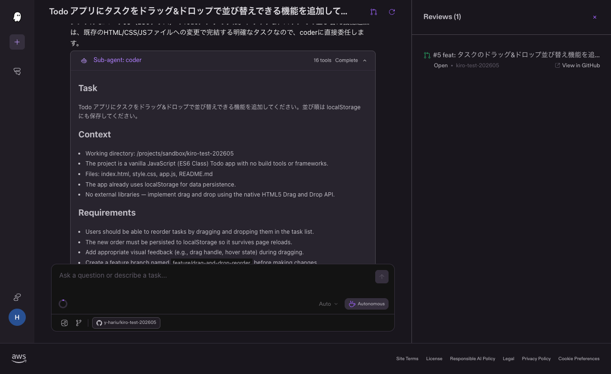Open the Kiro ghost logo home
The width and height of the screenshot is (611, 374).
[17, 17]
